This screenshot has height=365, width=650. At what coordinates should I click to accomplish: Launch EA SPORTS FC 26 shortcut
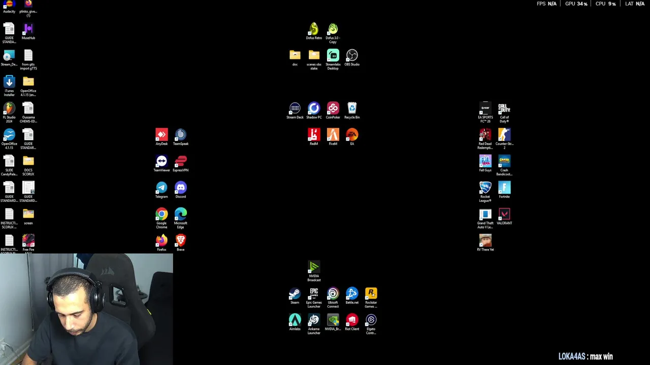485,113
